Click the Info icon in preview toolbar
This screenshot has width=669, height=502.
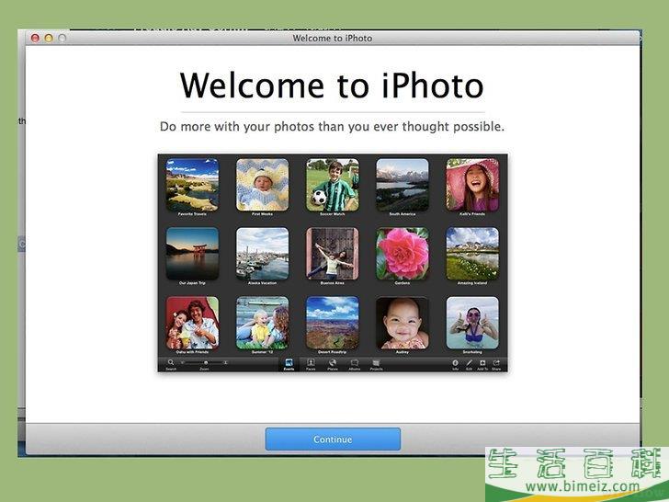(455, 363)
